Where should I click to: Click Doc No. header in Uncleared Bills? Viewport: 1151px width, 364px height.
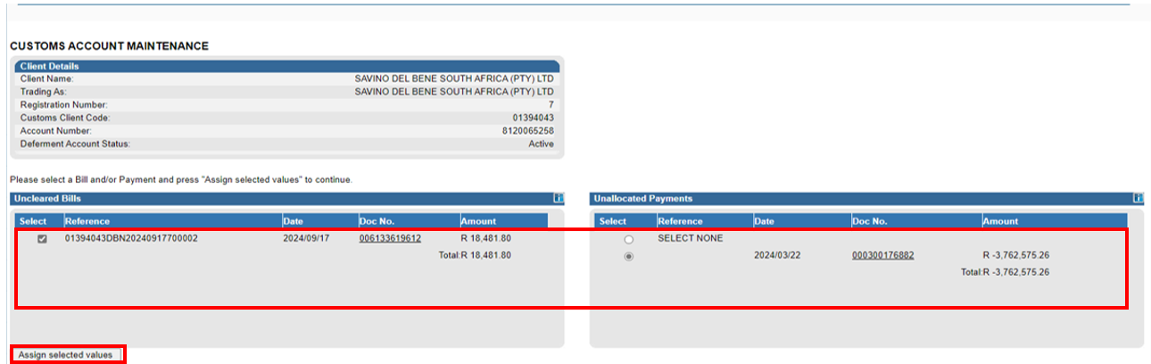click(377, 221)
